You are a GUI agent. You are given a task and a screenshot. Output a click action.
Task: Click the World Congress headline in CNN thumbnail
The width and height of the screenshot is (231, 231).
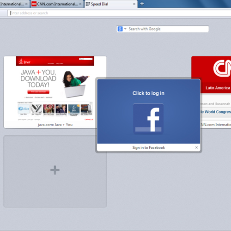tap(216, 112)
